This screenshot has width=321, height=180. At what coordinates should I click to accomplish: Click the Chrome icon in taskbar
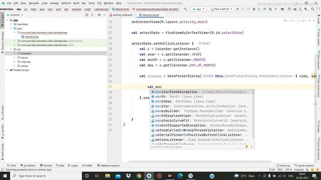(x=138, y=175)
